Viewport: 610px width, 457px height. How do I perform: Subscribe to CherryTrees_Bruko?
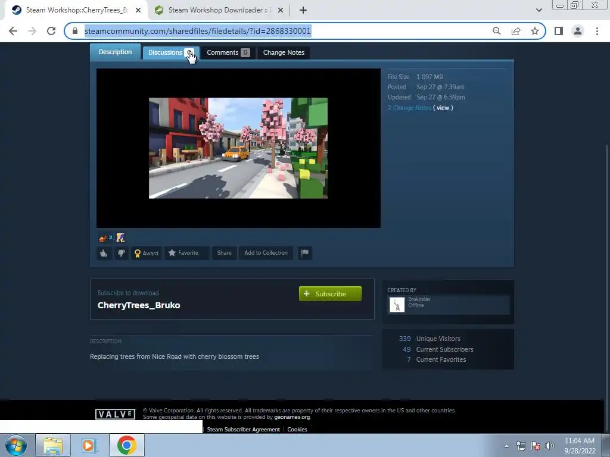point(330,294)
